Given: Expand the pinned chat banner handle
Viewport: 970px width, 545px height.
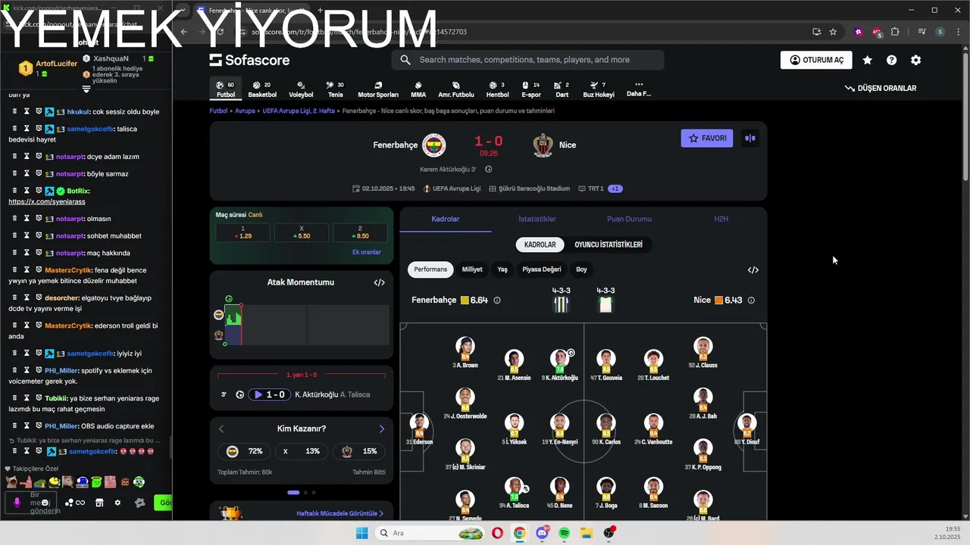Looking at the screenshot, I should click(86, 89).
